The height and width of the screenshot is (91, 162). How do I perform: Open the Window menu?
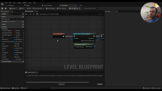[x=25, y=3]
